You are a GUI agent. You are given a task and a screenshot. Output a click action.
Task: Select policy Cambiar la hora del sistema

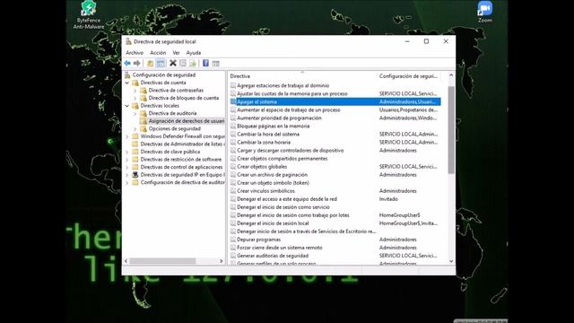coord(268,134)
